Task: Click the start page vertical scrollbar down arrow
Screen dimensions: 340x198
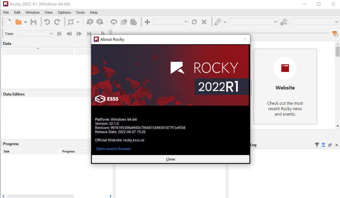Action: (338, 126)
